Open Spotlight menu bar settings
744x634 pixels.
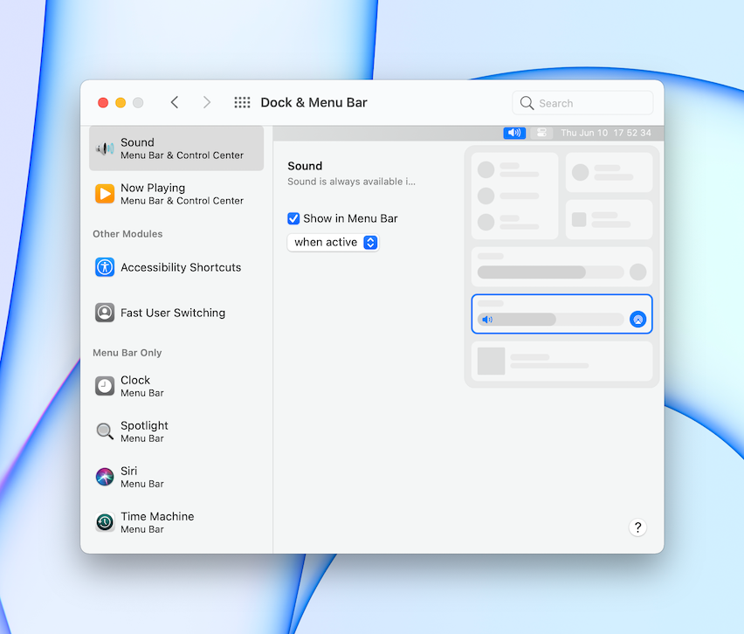[176, 431]
